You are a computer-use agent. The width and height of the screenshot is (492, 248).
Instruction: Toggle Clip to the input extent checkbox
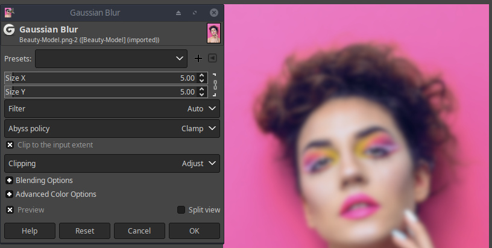coord(10,145)
